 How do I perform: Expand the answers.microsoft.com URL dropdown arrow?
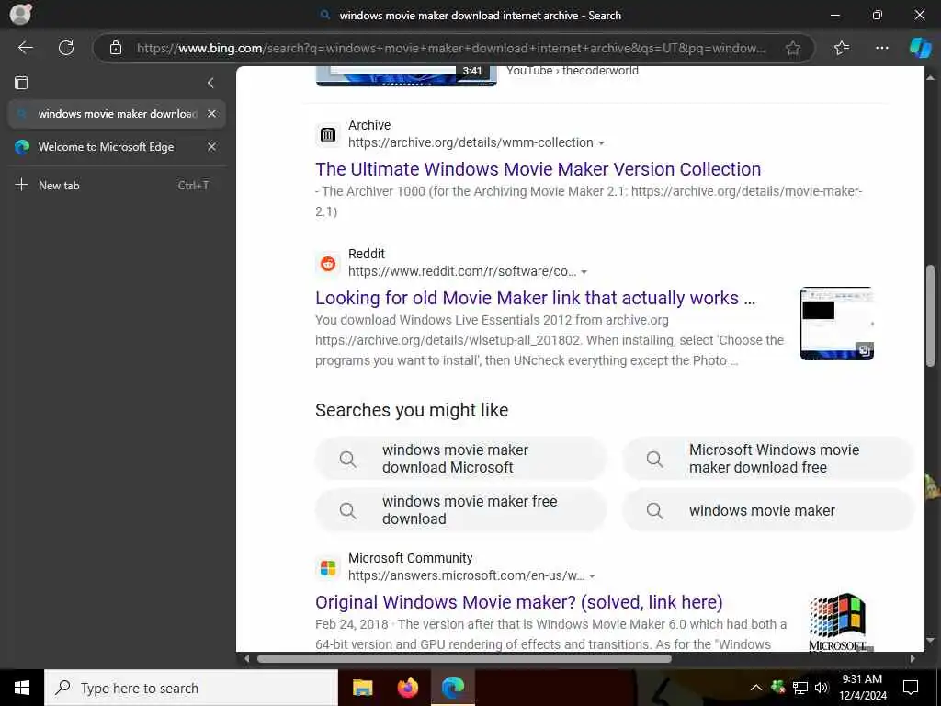coord(592,576)
